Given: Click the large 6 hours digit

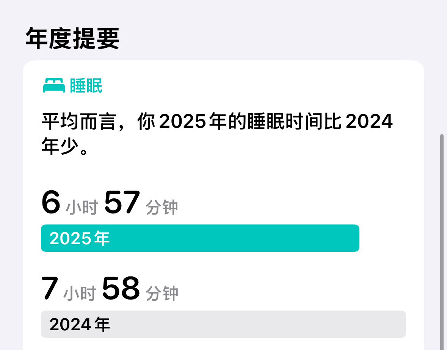Looking at the screenshot, I should [x=51, y=202].
